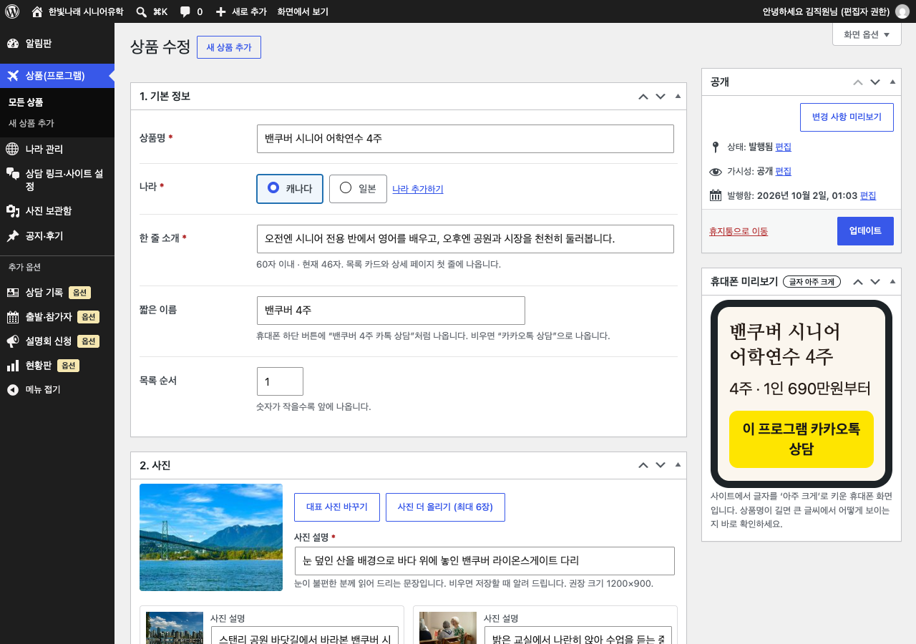This screenshot has width=916, height=644.
Task: Click the 목록 순서 number field
Action: point(280,381)
